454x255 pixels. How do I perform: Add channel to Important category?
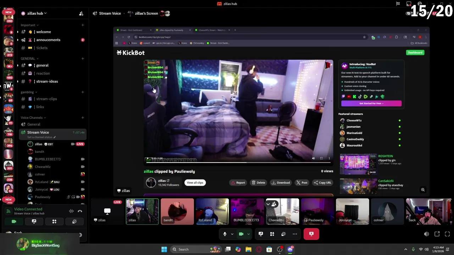[83, 25]
